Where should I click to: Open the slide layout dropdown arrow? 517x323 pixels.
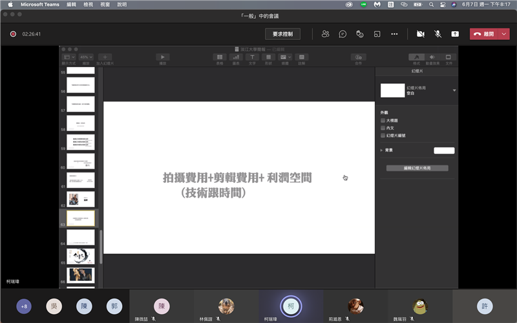pos(454,90)
